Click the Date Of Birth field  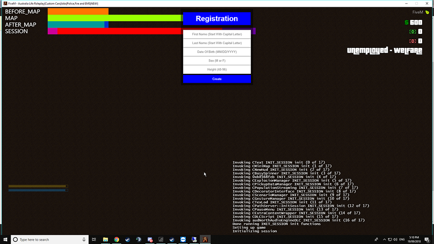pyautogui.click(x=217, y=52)
